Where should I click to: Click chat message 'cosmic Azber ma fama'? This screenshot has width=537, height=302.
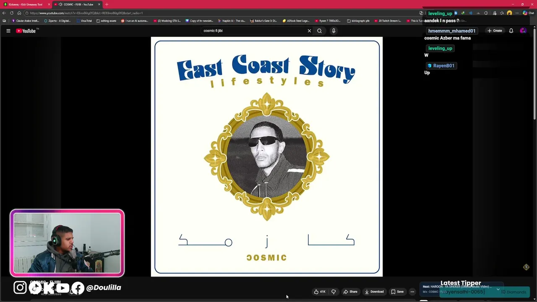click(x=447, y=38)
